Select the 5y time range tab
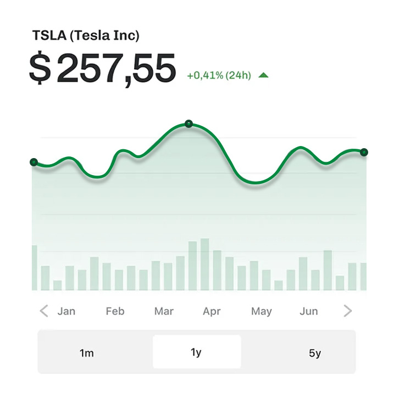394x399 pixels. (x=314, y=353)
